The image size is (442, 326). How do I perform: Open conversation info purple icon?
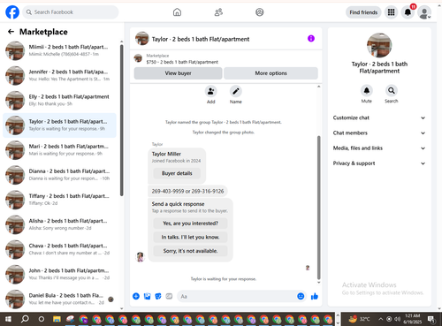pos(311,39)
